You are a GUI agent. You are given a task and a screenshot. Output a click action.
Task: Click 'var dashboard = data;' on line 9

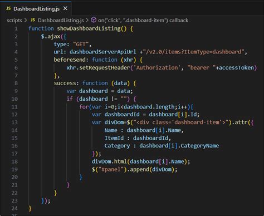[100, 91]
